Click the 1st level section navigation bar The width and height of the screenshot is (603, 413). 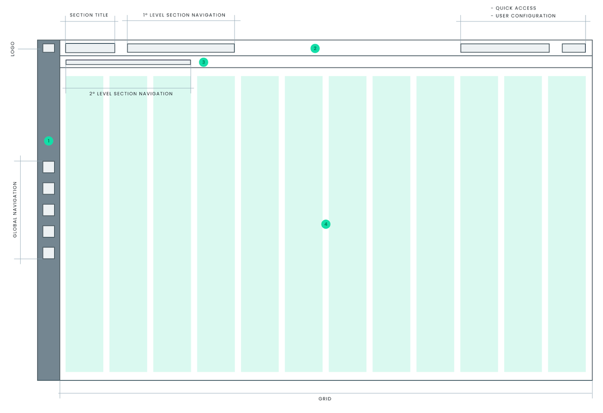[181, 48]
